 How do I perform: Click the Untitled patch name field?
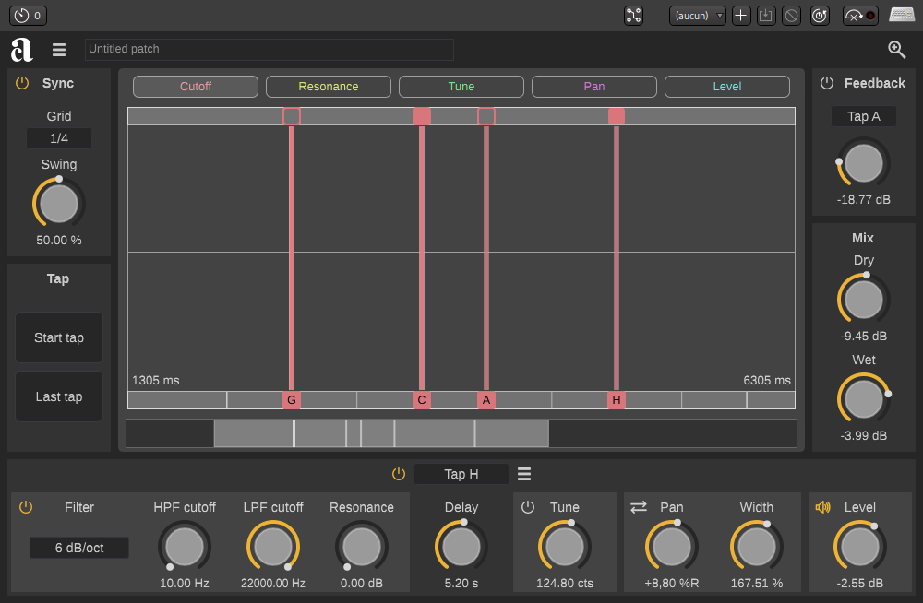click(x=269, y=50)
